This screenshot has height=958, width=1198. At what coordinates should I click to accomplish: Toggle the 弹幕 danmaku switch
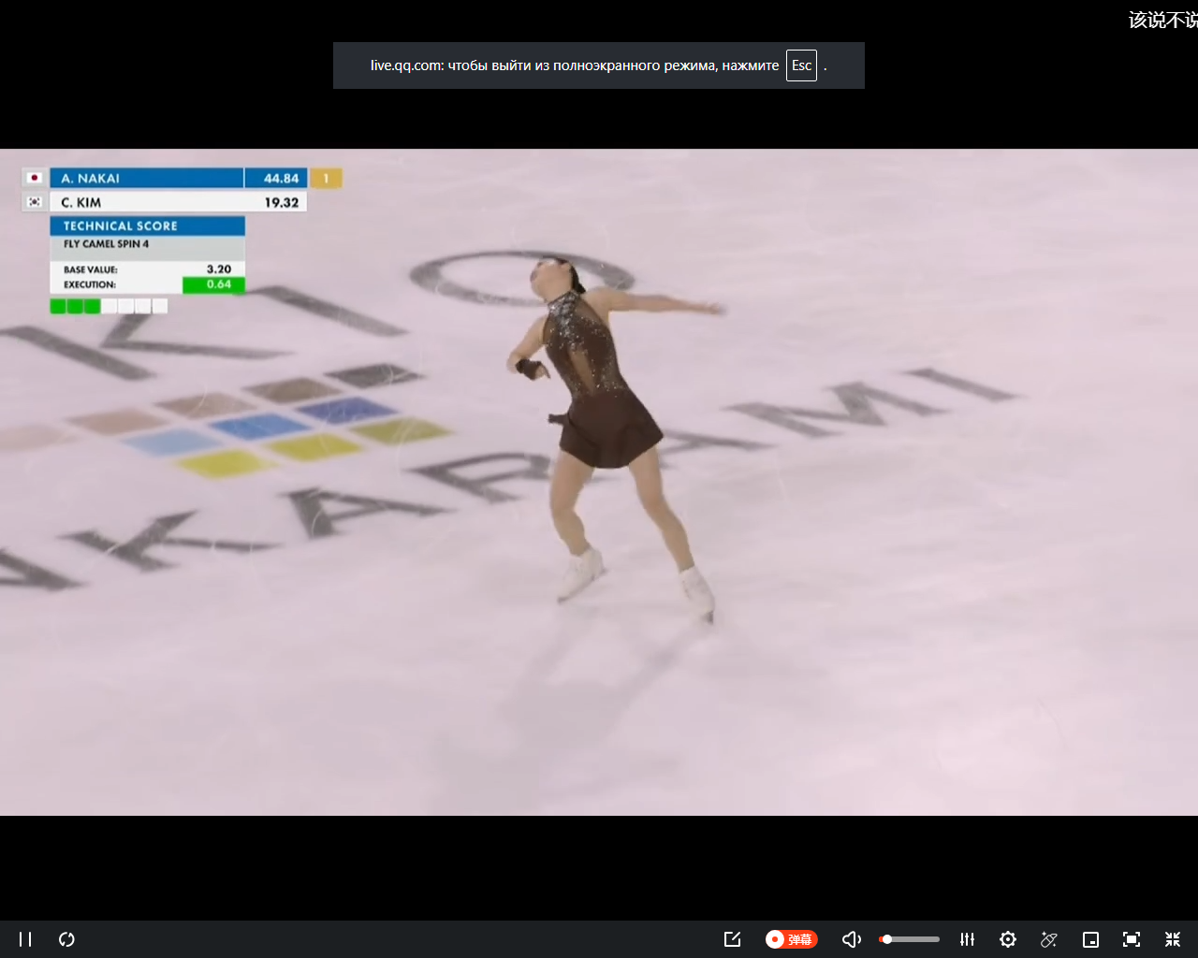[791, 939]
